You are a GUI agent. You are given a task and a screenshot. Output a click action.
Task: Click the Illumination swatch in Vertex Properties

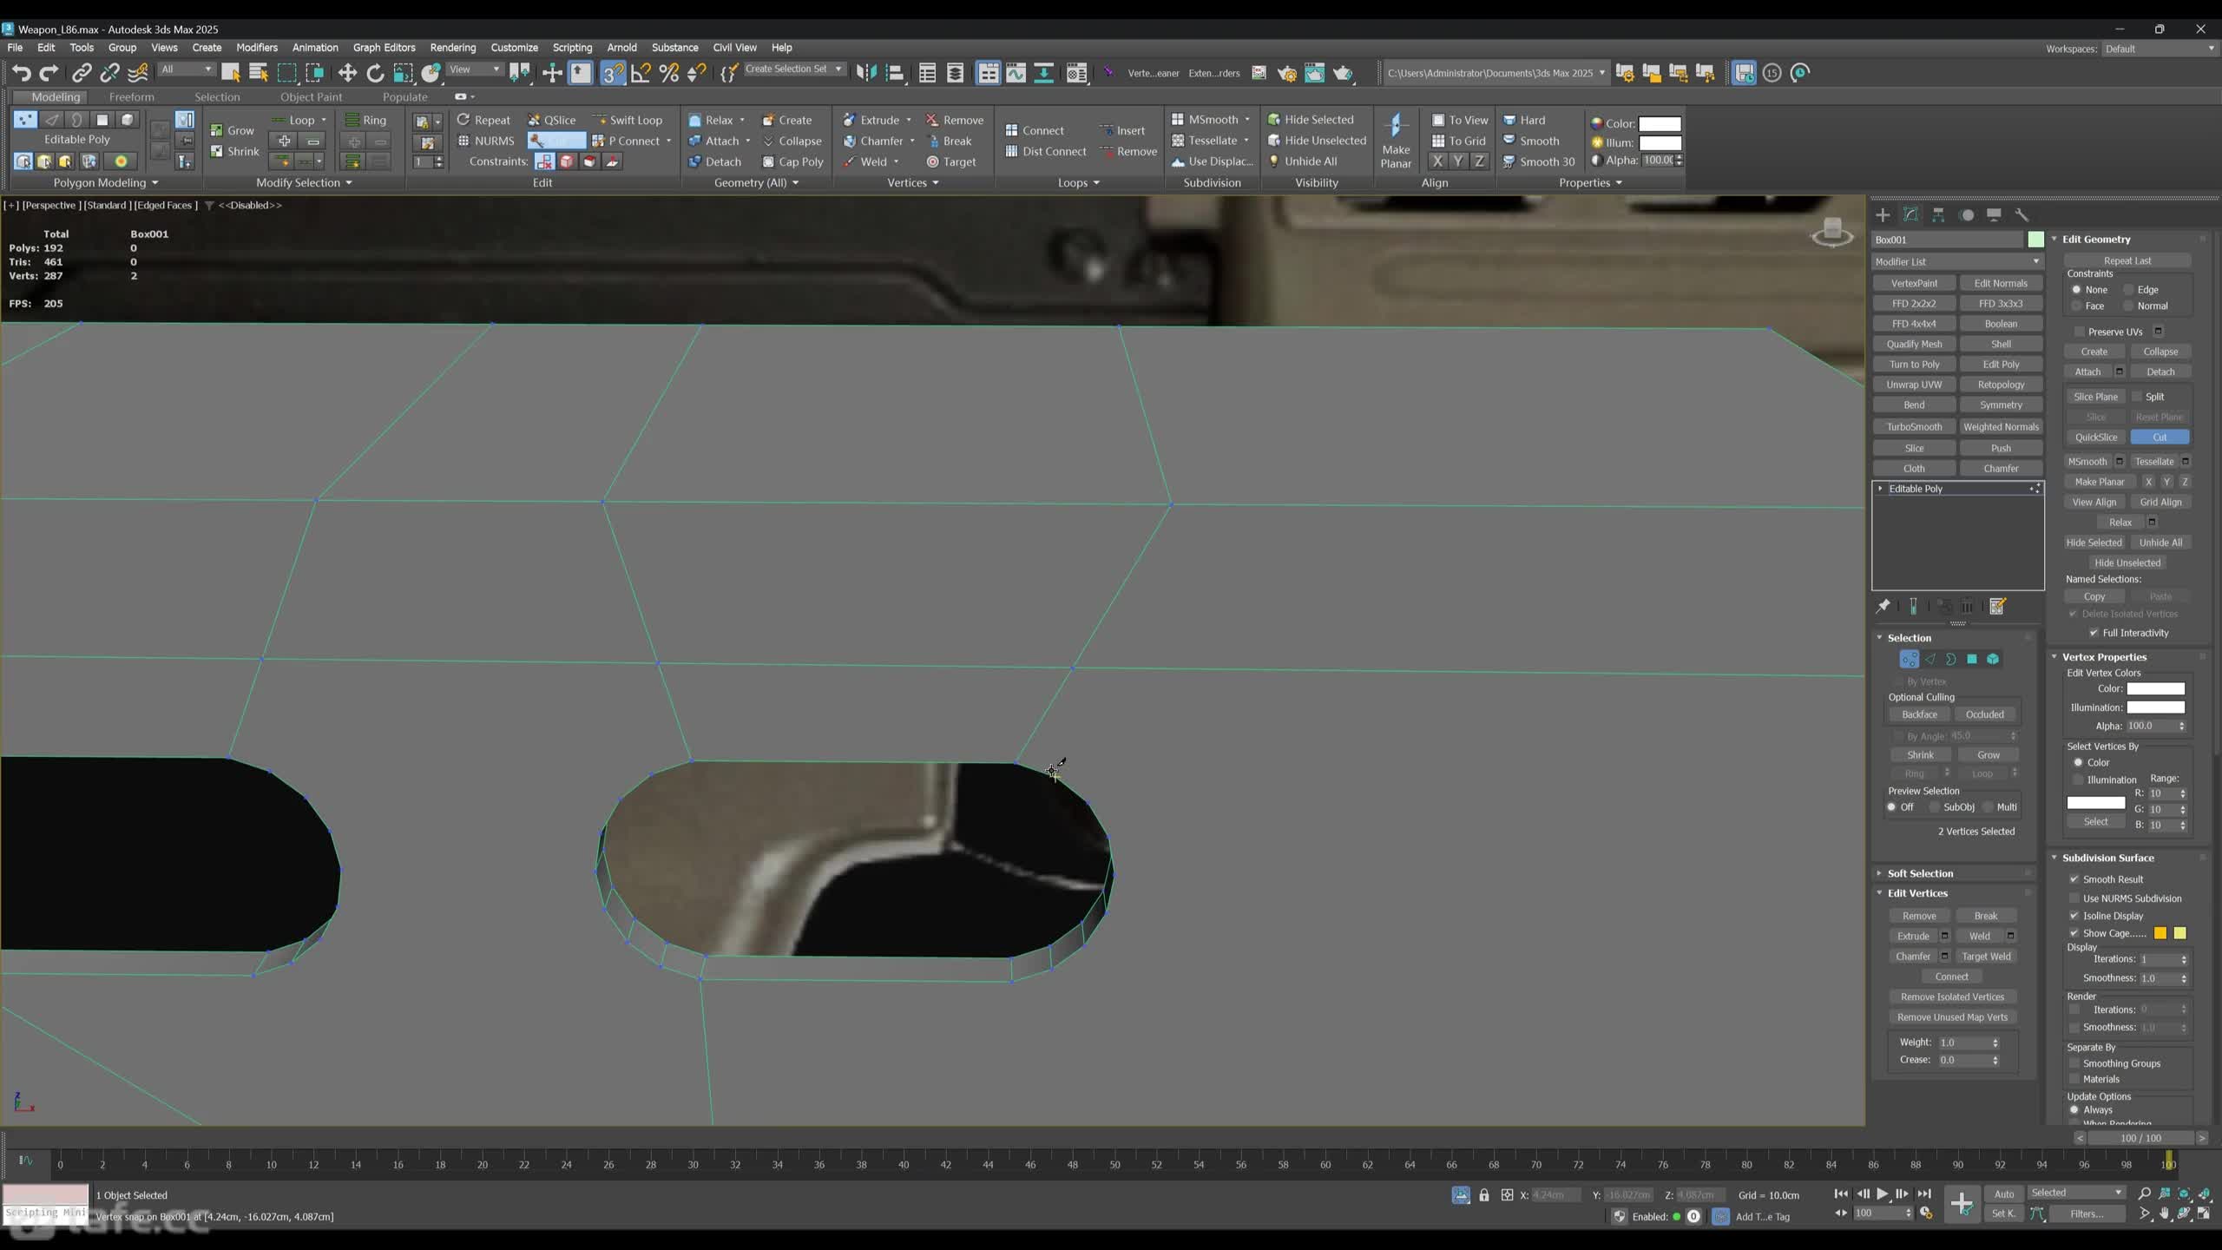click(2155, 707)
